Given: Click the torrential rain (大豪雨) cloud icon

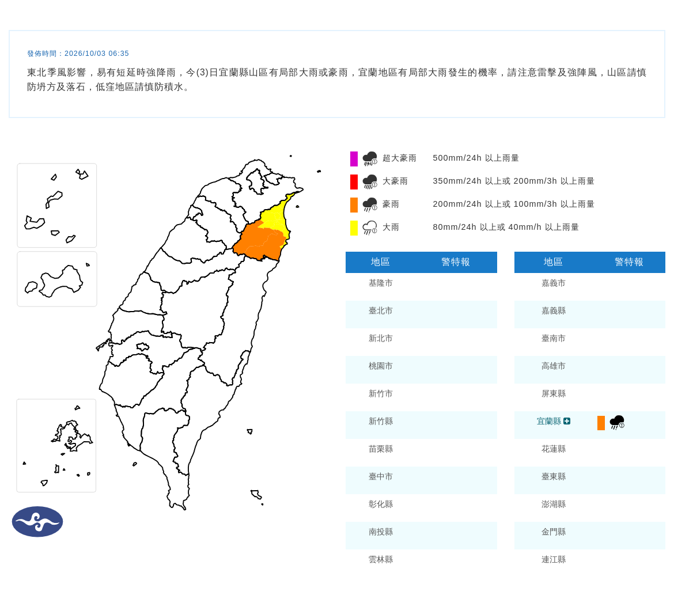Looking at the screenshot, I should pos(370,182).
